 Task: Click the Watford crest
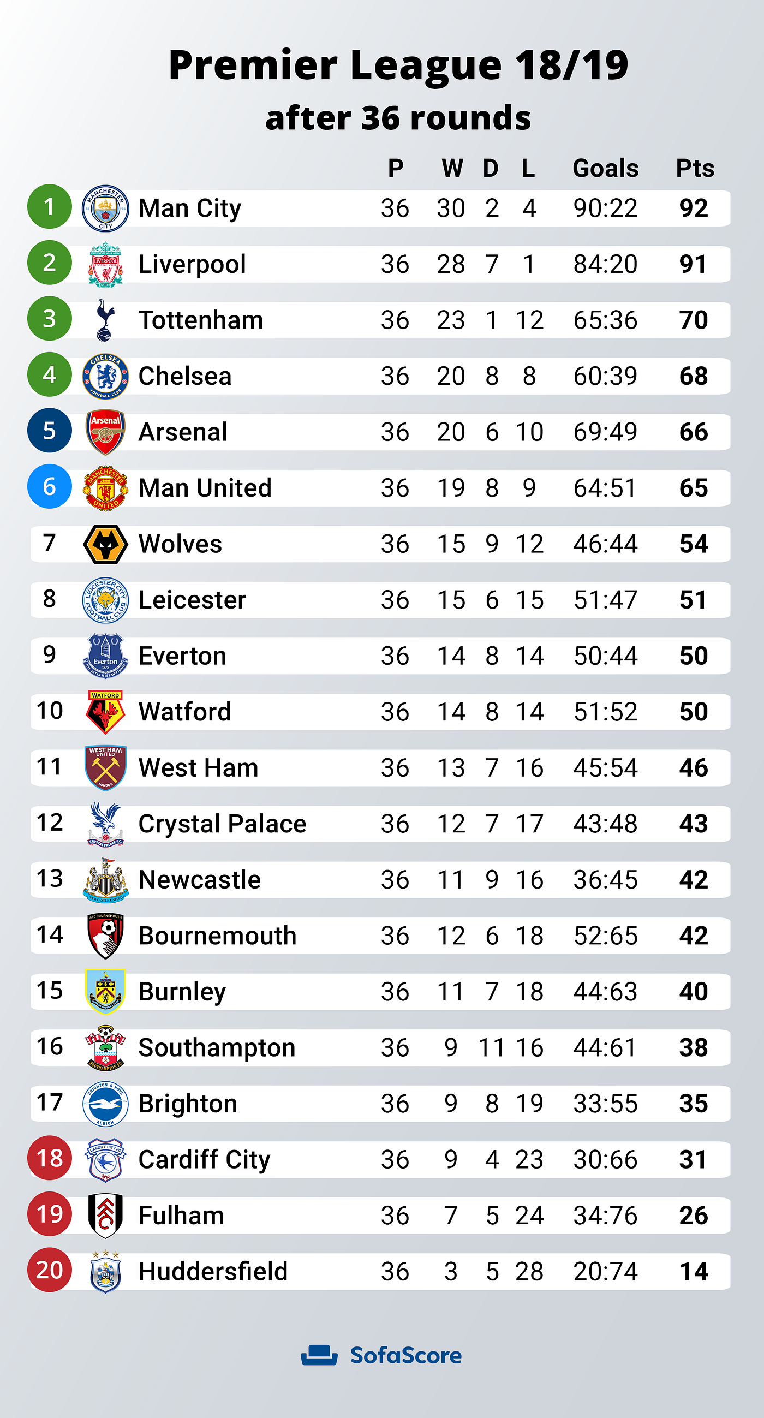point(105,712)
